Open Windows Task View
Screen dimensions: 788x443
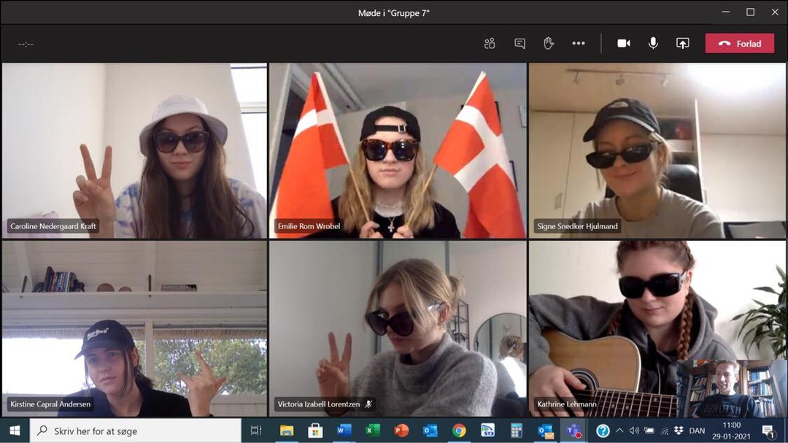point(256,431)
